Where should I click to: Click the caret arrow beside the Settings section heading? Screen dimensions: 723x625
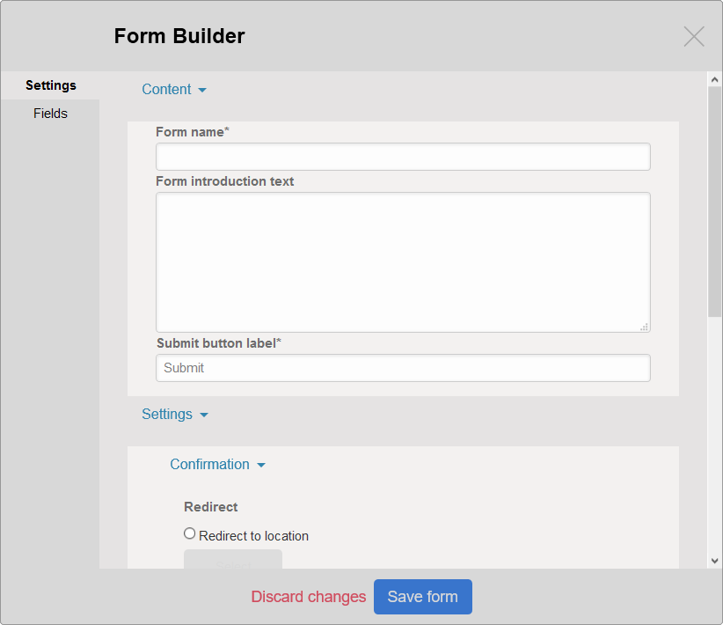click(204, 415)
